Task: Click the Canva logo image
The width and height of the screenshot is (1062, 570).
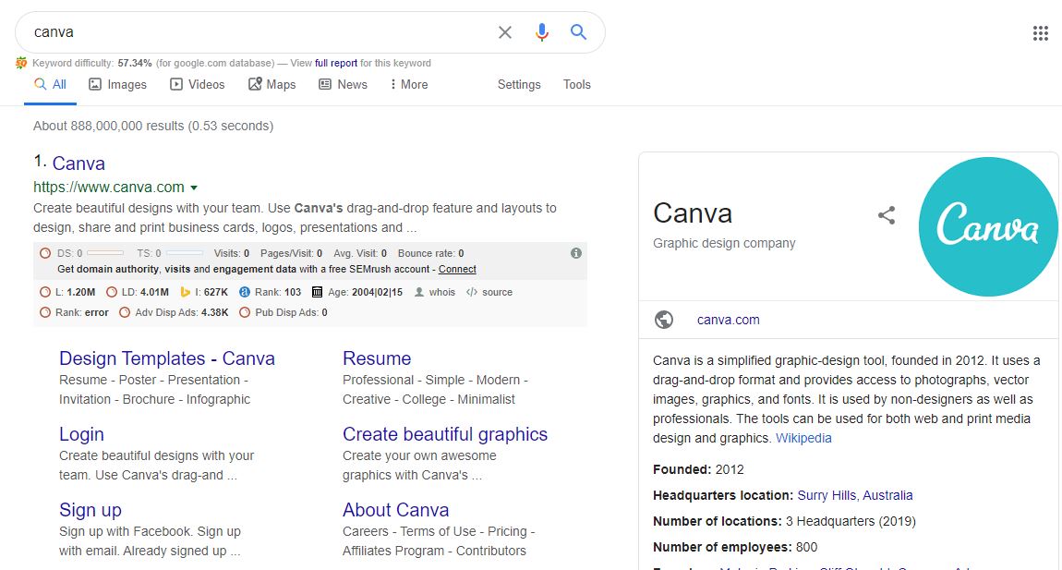Action: point(988,226)
